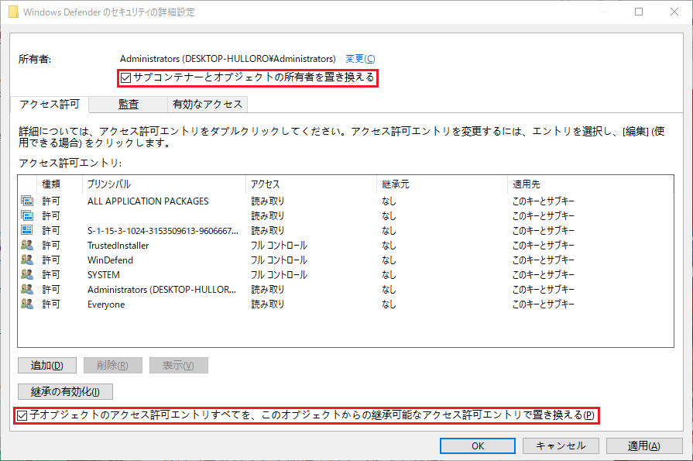The image size is (693, 461).
Task: Sort by the 継承元 column header
Action: pyautogui.click(x=442, y=184)
